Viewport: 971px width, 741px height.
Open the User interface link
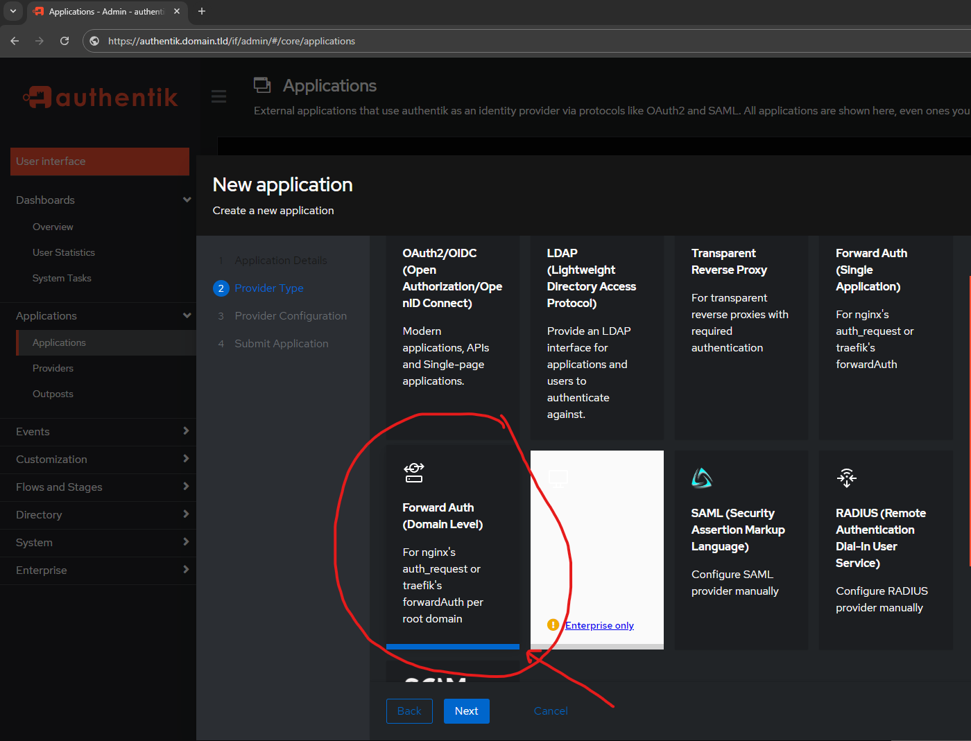(100, 161)
